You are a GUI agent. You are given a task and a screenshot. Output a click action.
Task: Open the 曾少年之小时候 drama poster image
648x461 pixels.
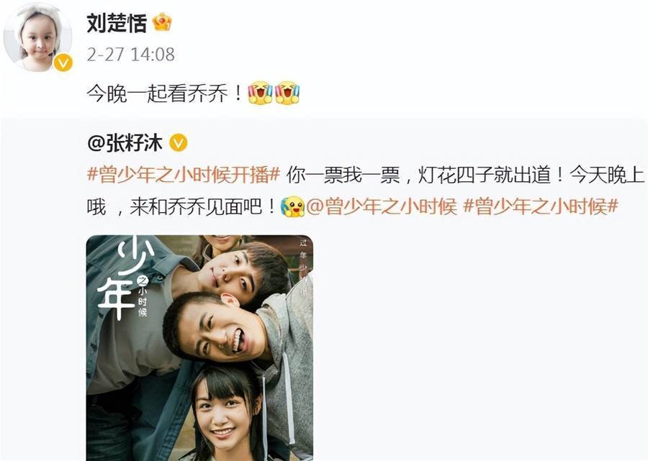pos(199,348)
